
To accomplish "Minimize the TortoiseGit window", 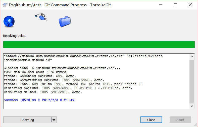I will [161, 5].
